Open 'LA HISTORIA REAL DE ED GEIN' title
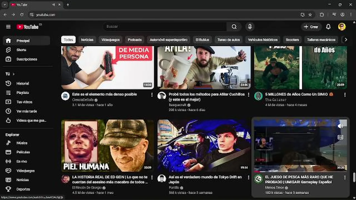356x200 pixels. pos(110,179)
